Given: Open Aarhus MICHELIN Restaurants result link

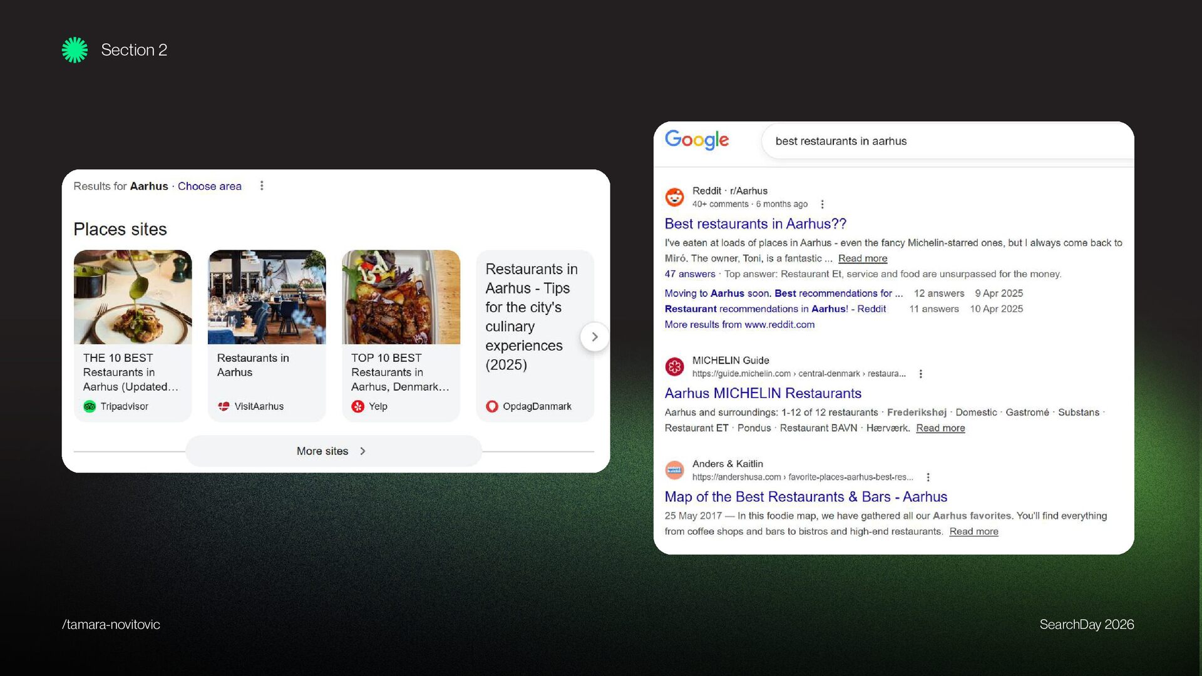Looking at the screenshot, I should click(x=763, y=393).
